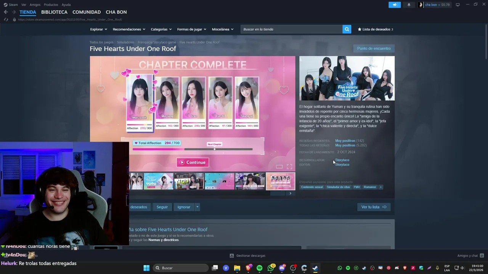Open WhatsApp from the taskbar

point(271,268)
